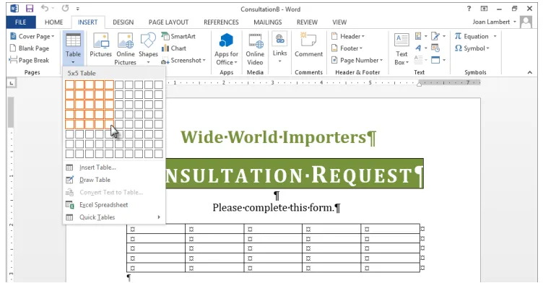
Task: Switch to the DESIGN tab
Action: 123,22
